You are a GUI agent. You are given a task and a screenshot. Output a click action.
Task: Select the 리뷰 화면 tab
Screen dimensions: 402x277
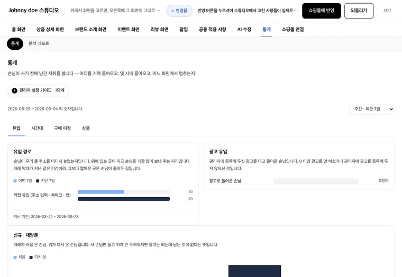159,30
